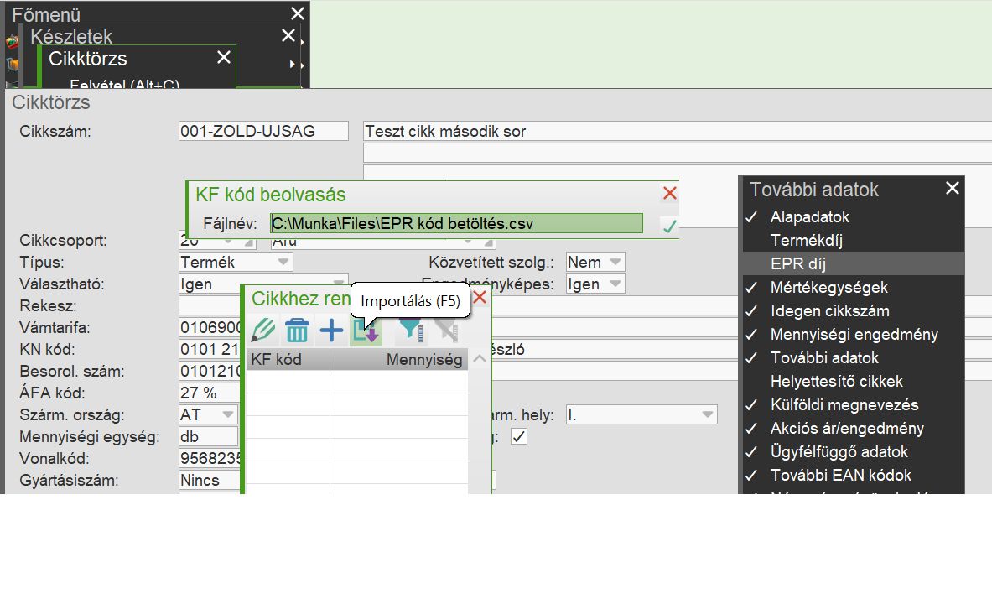Confirm file name with green checkmark
The image size is (992, 604).
click(669, 225)
